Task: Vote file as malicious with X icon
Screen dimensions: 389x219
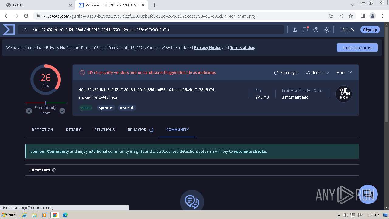Action: (x=29, y=111)
